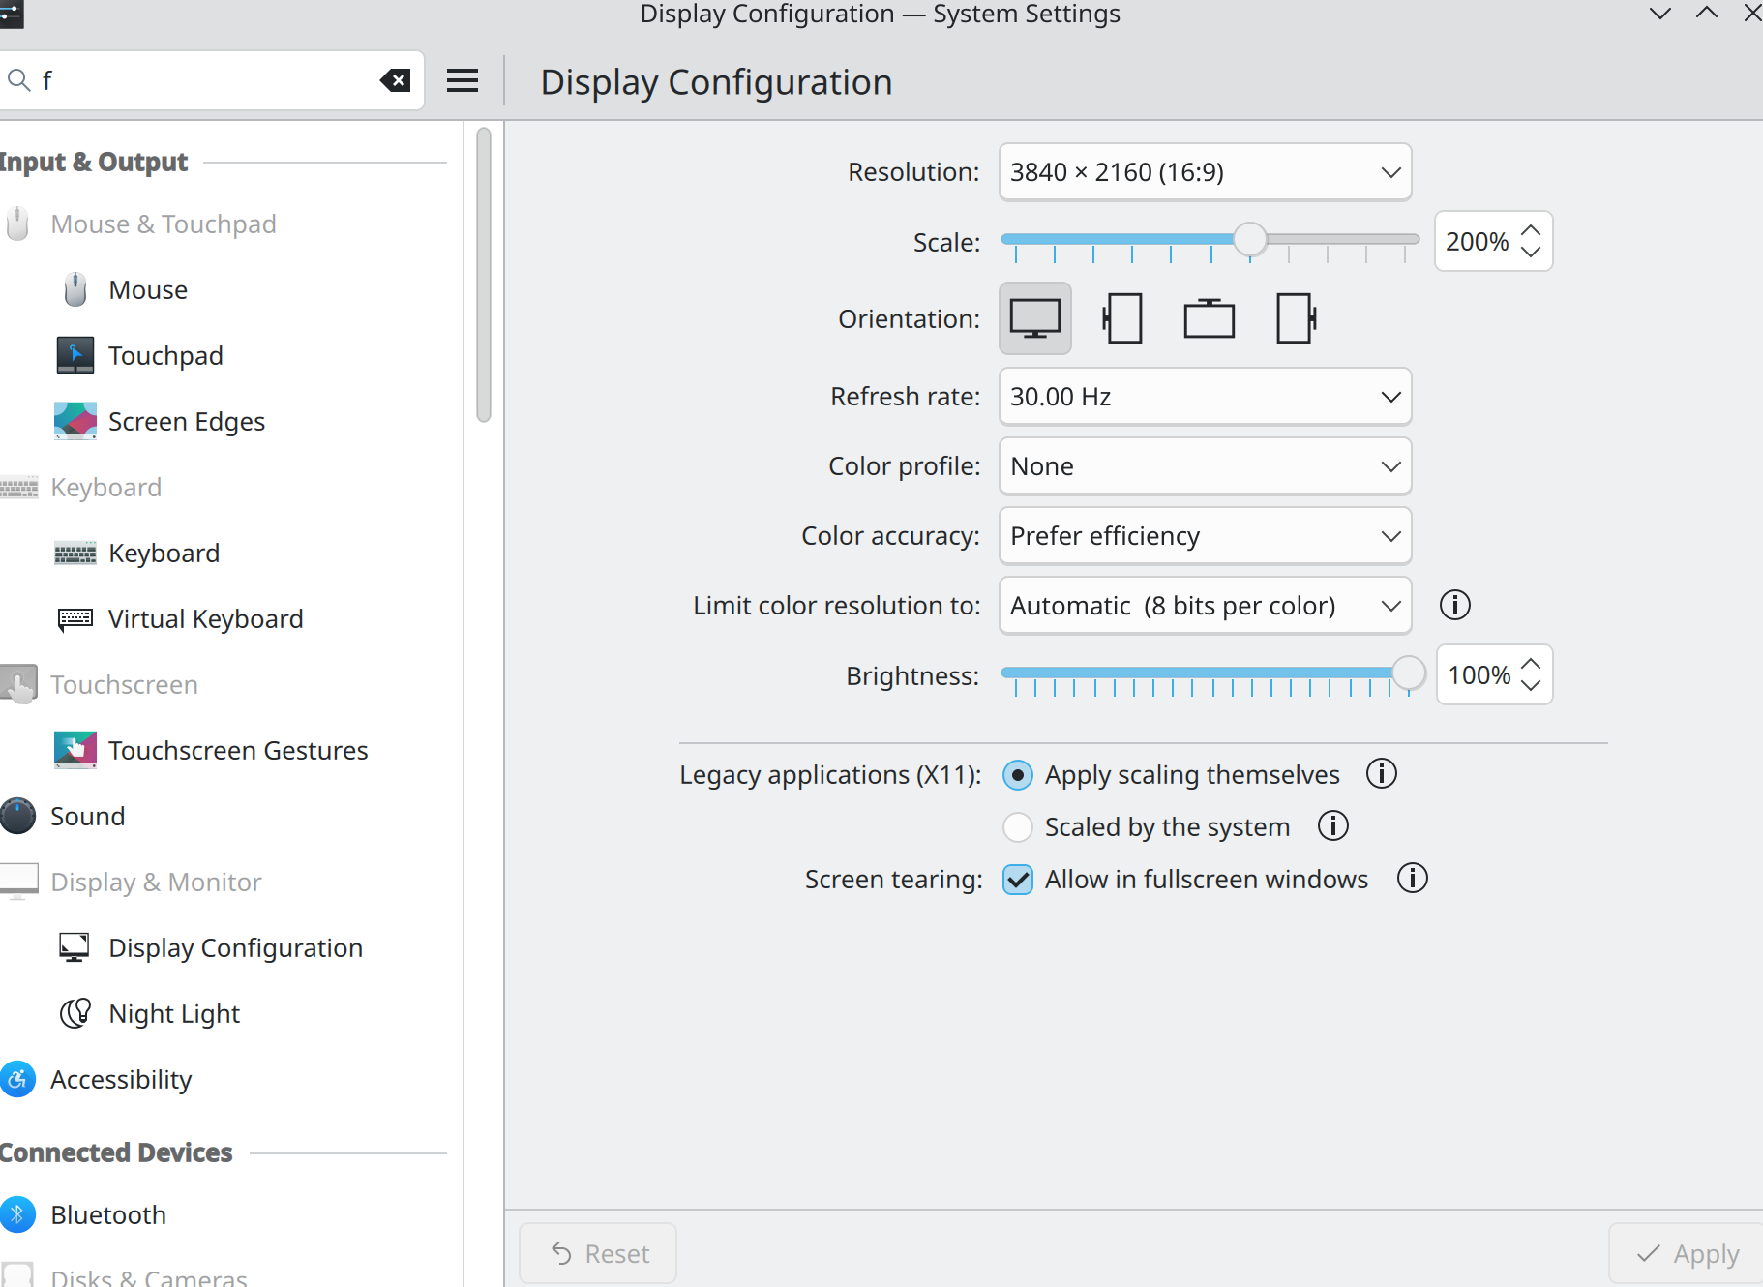This screenshot has width=1763, height=1287.
Task: Expand the Refresh rate dropdown
Action: (x=1205, y=397)
